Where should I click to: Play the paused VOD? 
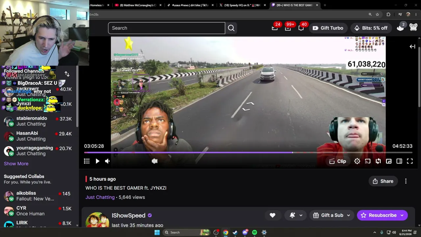click(97, 161)
